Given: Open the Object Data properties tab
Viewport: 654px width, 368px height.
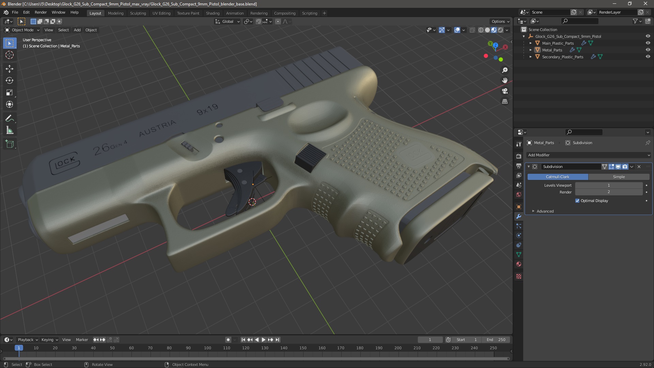Looking at the screenshot, I should click(x=519, y=255).
